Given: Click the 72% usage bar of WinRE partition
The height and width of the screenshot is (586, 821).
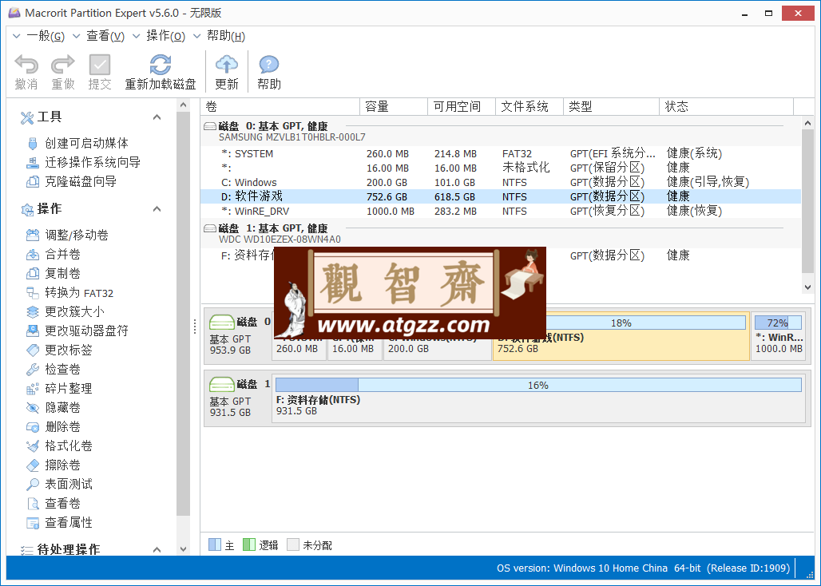Looking at the screenshot, I should point(778,323).
